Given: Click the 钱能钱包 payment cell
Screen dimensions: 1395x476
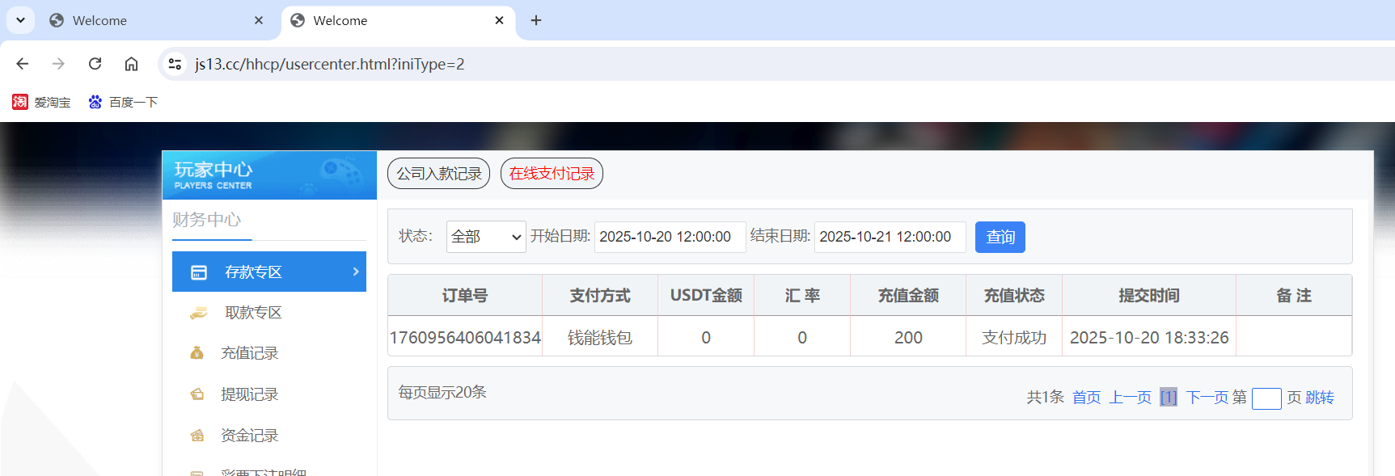Looking at the screenshot, I should [600, 338].
